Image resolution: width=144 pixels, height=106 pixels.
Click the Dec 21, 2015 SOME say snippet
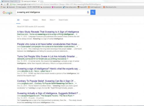[48, 74]
